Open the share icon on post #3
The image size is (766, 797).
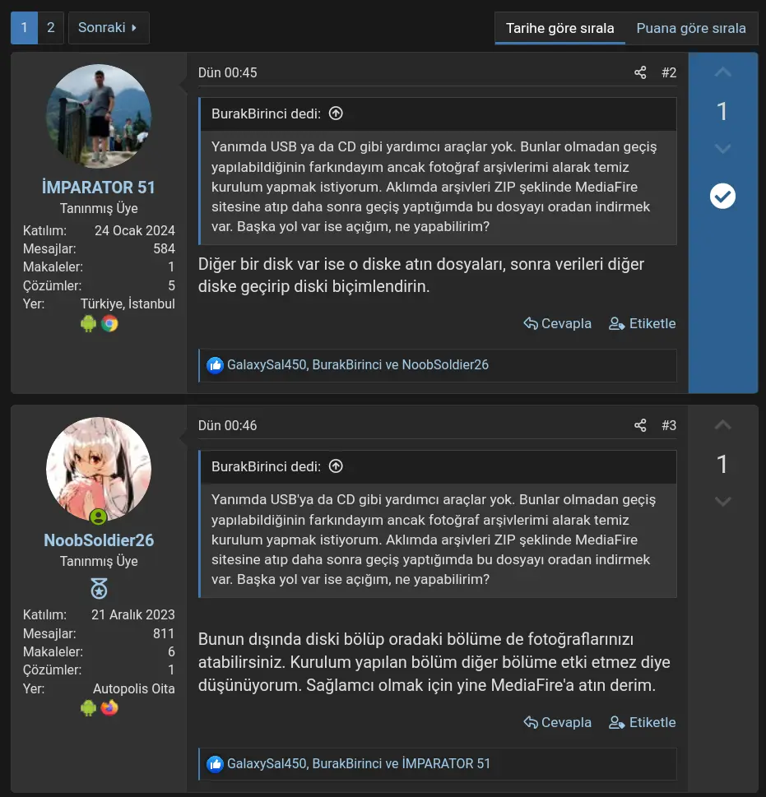[640, 425]
